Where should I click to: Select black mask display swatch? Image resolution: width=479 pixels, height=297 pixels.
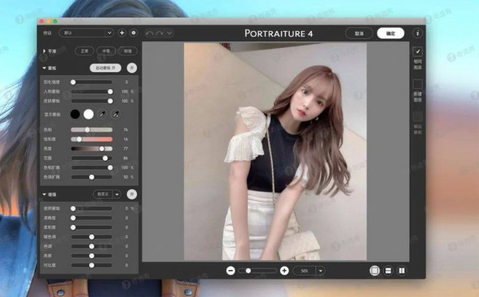[x=75, y=114]
